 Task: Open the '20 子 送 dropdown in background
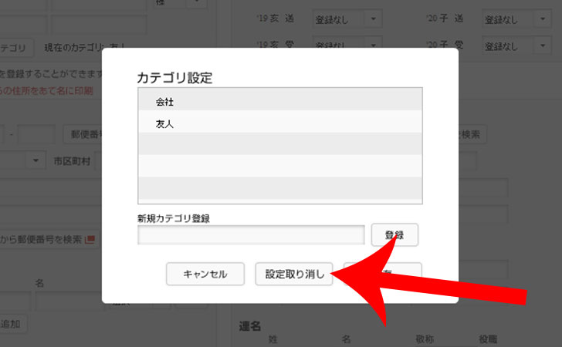[516, 19]
